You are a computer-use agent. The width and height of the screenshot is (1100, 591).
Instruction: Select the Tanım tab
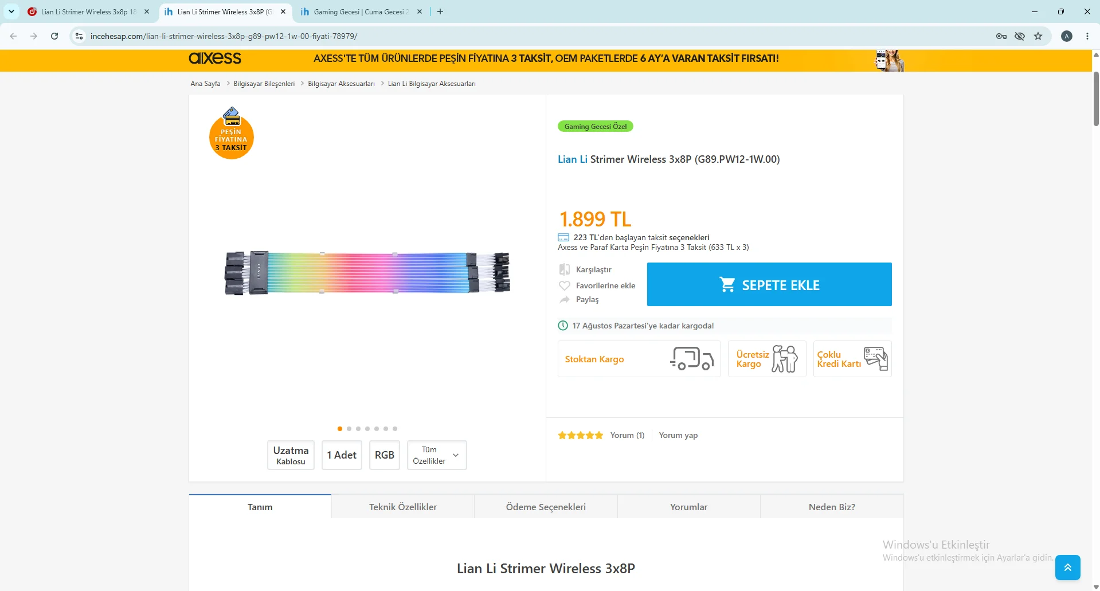click(x=260, y=507)
